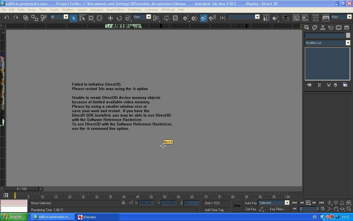353x221 pixels.
Task: Toggle Show End Result in modifier stack
Action: click(x=319, y=85)
